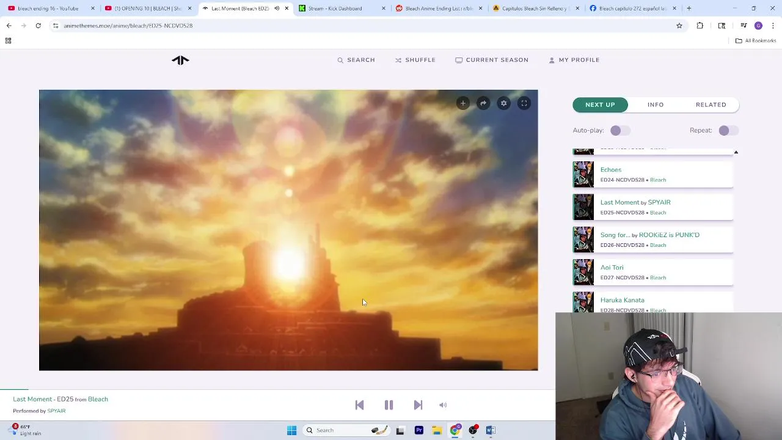Viewport: 782px width, 440px height.
Task: Click the share arrow icon on the video
Action: pyautogui.click(x=483, y=103)
